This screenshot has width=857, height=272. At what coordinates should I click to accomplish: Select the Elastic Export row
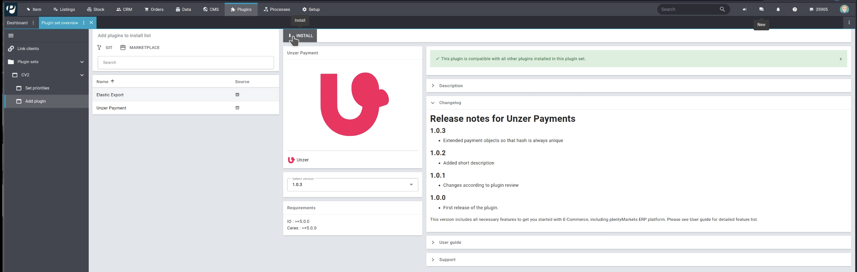(x=186, y=95)
